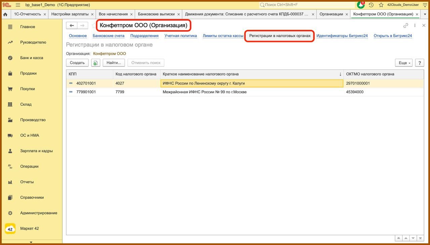The width and height of the screenshot is (430, 245).
Task: Click the search field Поиск Ctrl+Shift+F
Action: 307,5
